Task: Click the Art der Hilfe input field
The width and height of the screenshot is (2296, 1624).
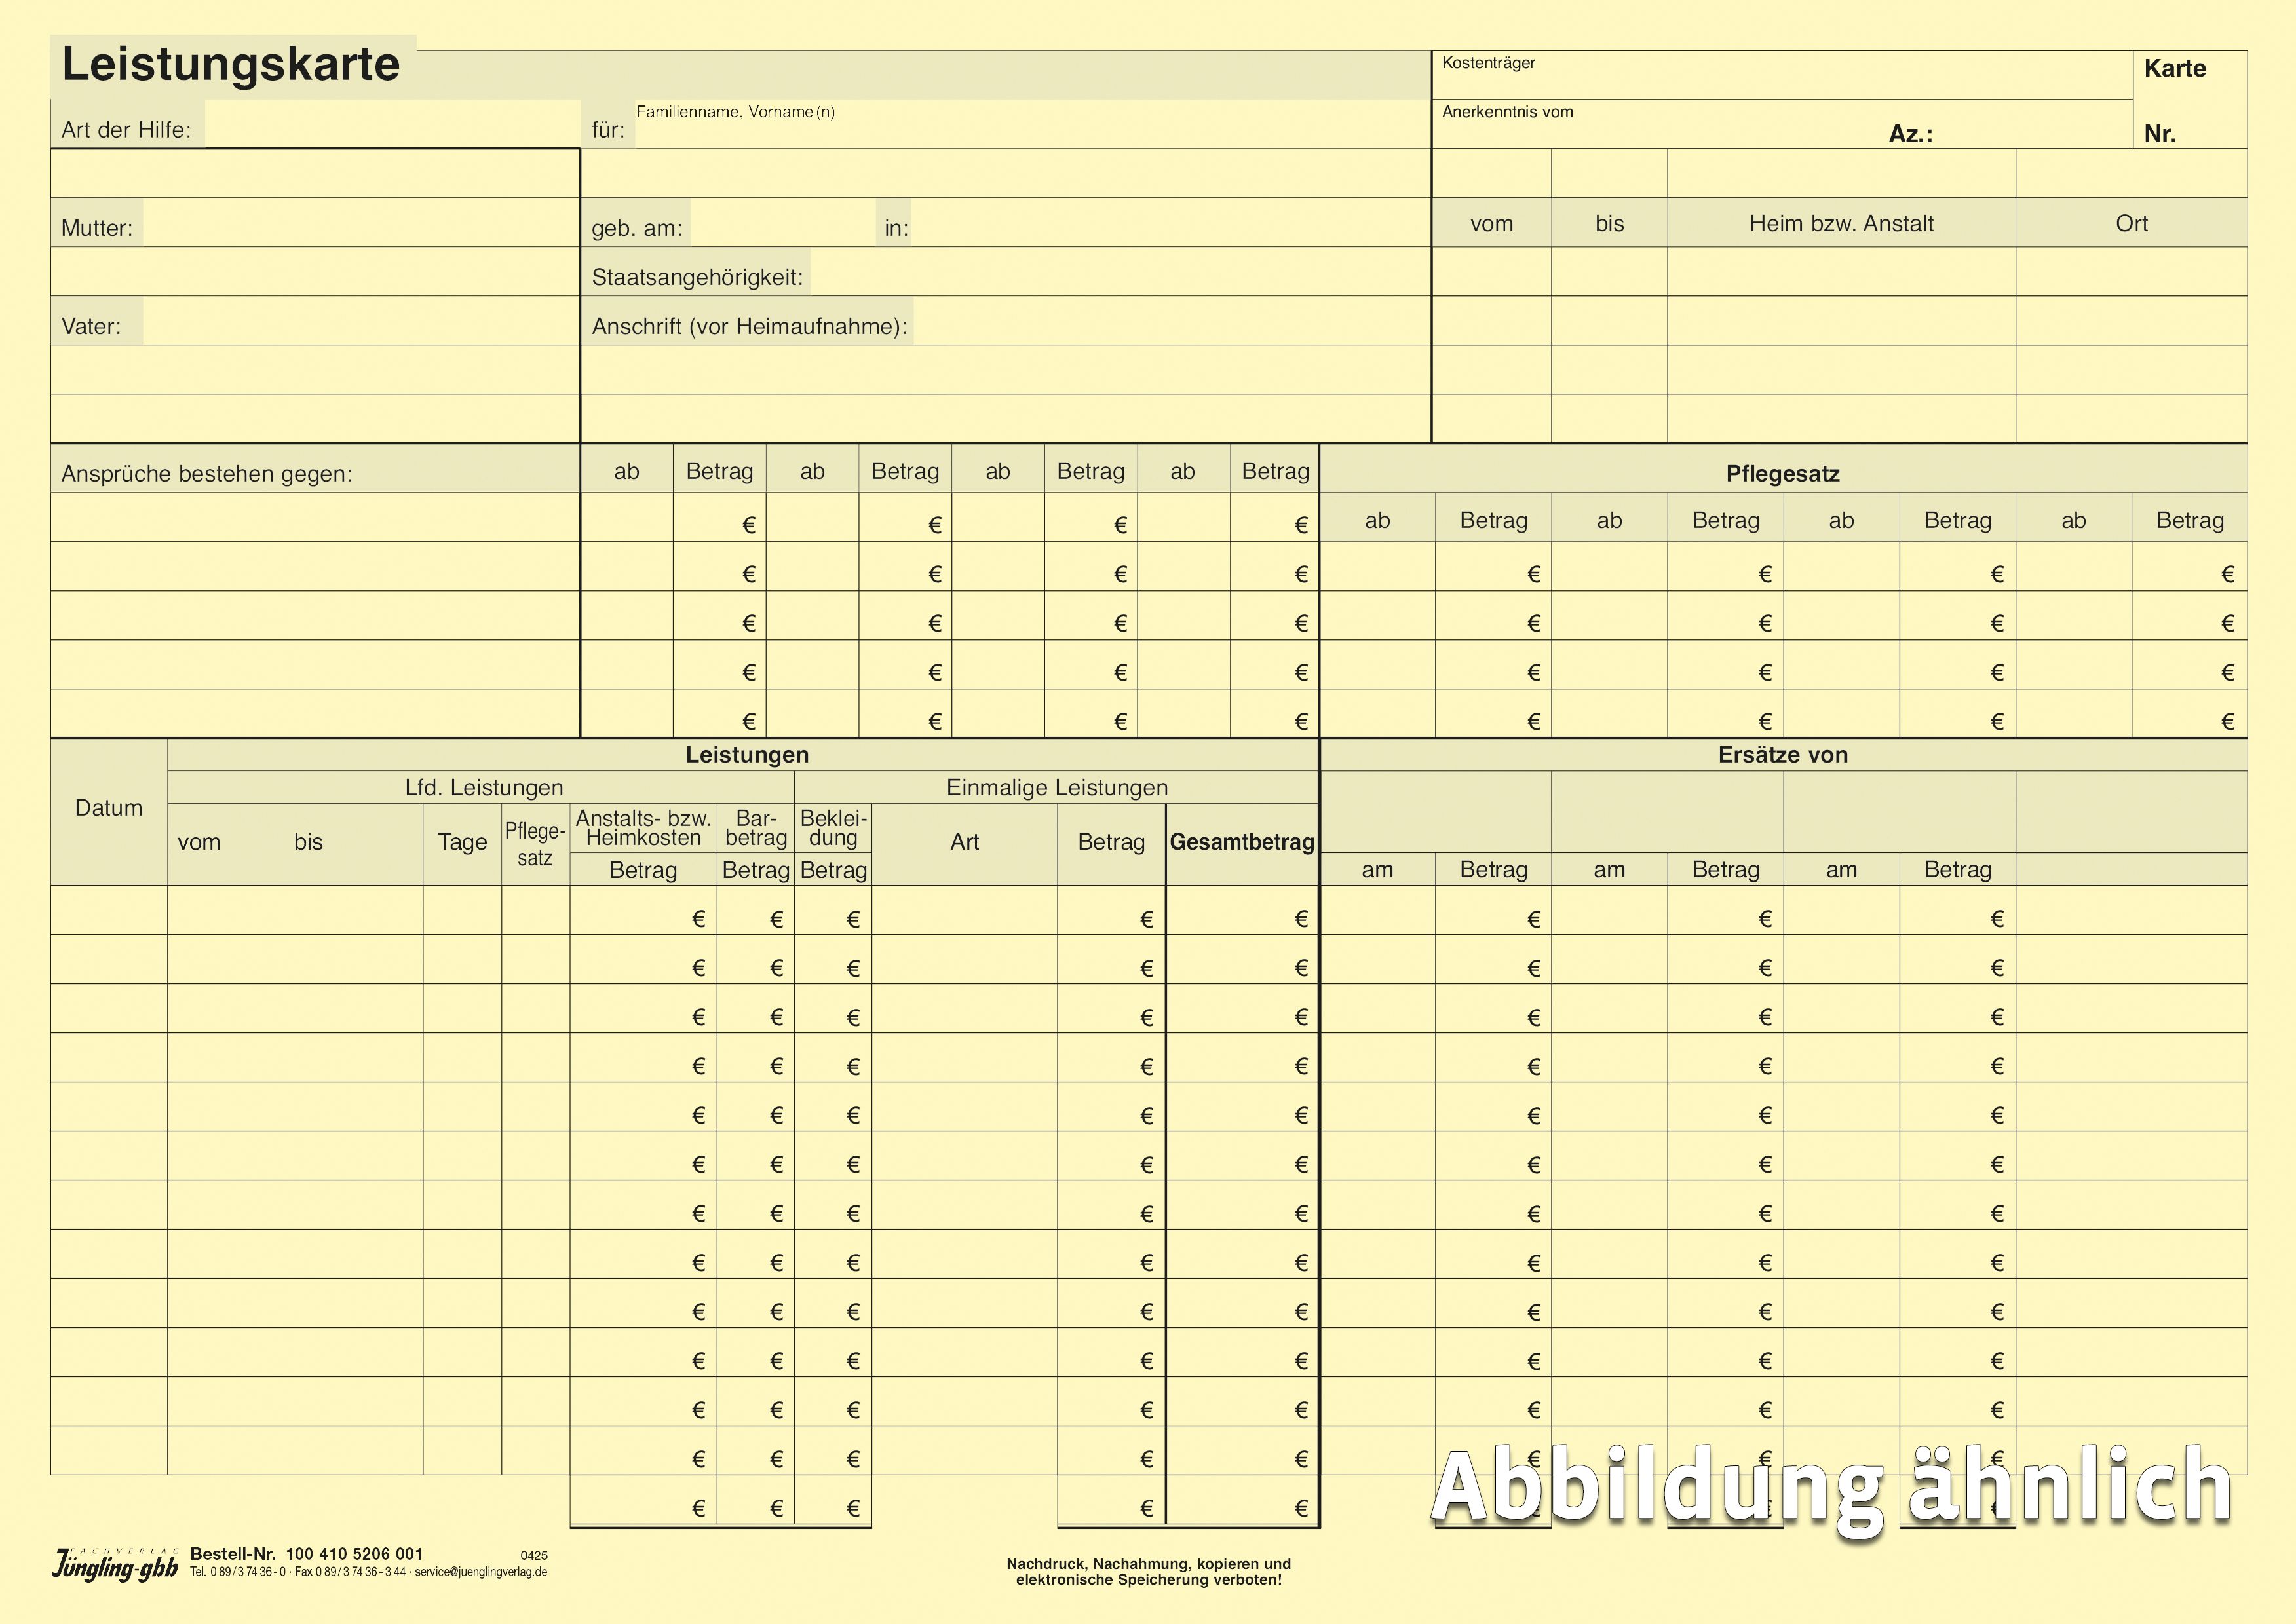Action: point(392,125)
